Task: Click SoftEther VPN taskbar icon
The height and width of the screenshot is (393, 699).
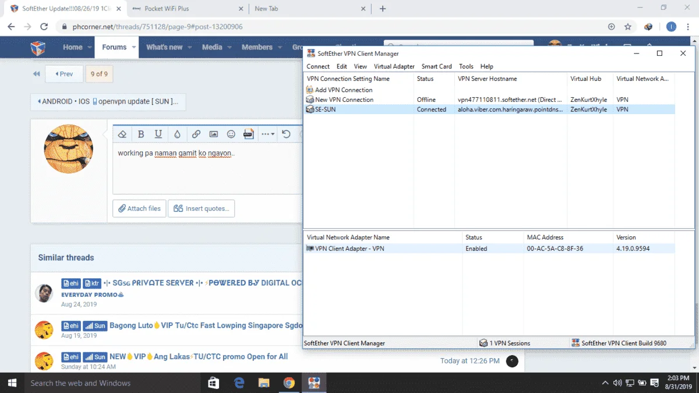Action: click(x=314, y=383)
